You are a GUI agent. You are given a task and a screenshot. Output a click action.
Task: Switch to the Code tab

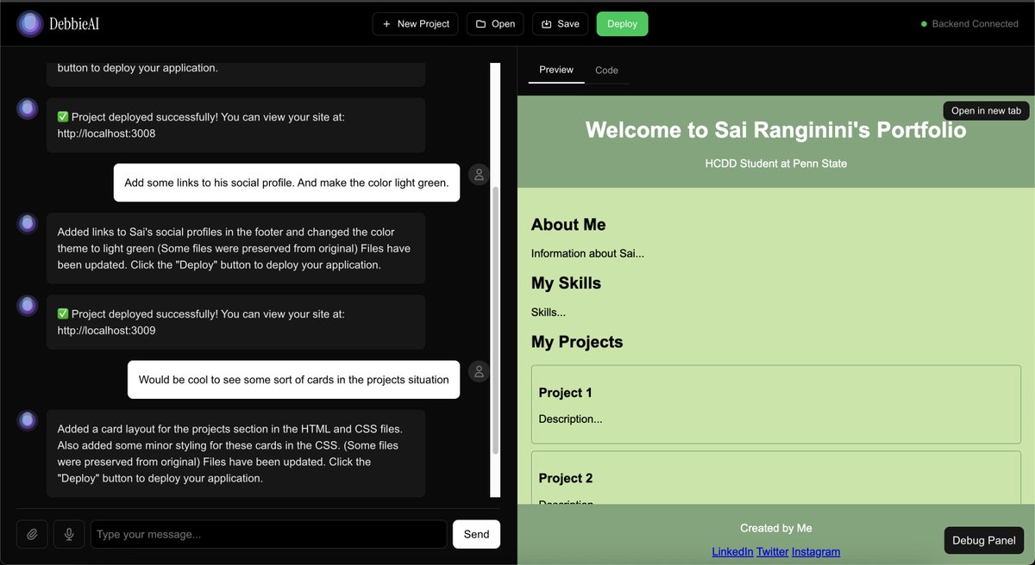pos(606,71)
